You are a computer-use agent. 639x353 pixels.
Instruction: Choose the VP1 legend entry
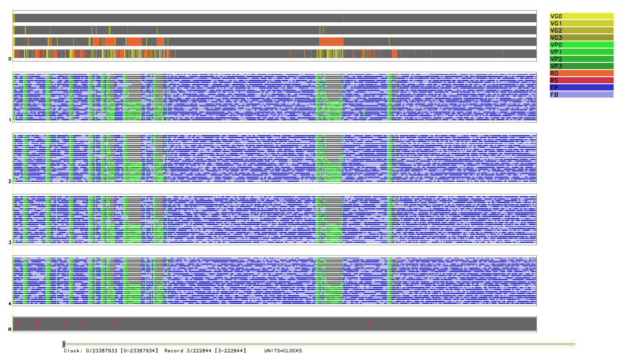581,52
